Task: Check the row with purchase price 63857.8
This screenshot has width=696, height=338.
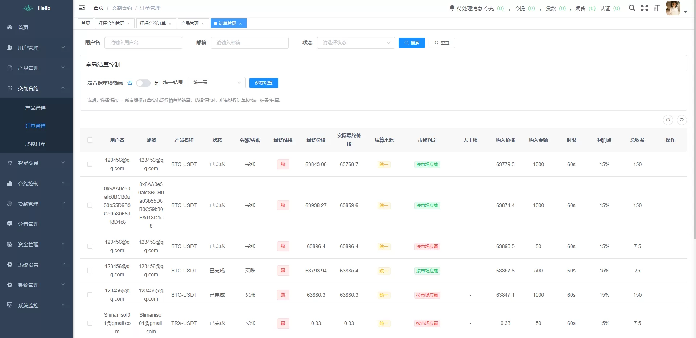Action: point(90,271)
